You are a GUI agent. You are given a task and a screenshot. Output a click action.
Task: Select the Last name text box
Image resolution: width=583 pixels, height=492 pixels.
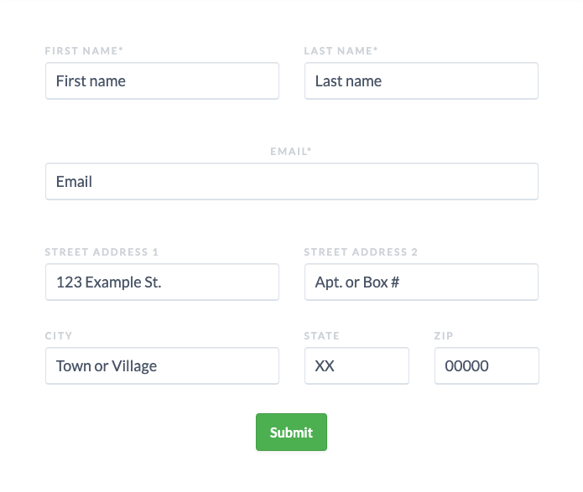click(x=421, y=81)
